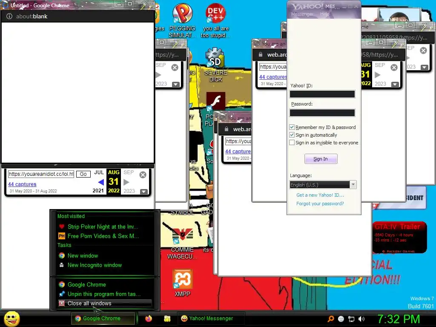Choose 'Close all windows' in the jump list
Viewport: 436px width, 327px height.
[x=105, y=303]
